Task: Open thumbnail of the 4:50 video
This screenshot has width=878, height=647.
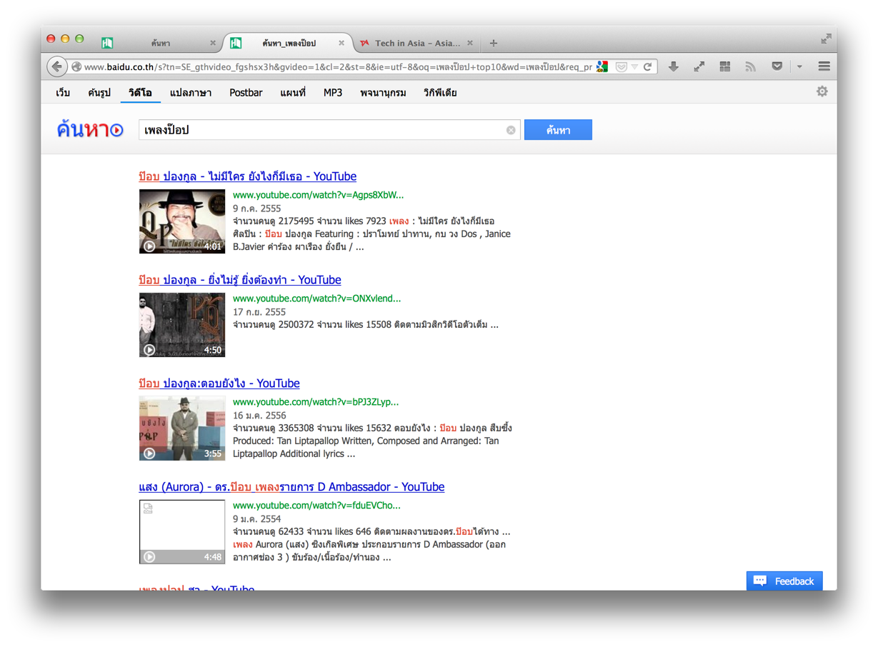Action: 182,325
